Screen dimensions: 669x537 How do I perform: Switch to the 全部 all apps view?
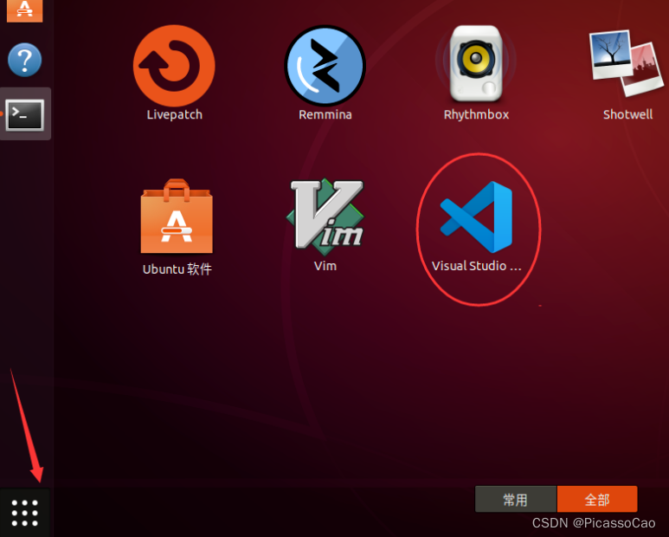click(597, 500)
